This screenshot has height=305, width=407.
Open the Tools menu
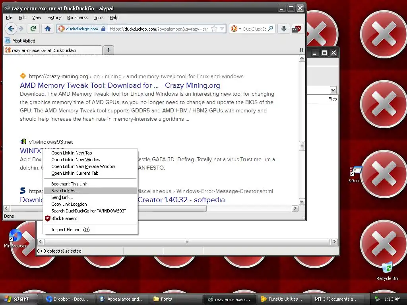[x=99, y=17]
